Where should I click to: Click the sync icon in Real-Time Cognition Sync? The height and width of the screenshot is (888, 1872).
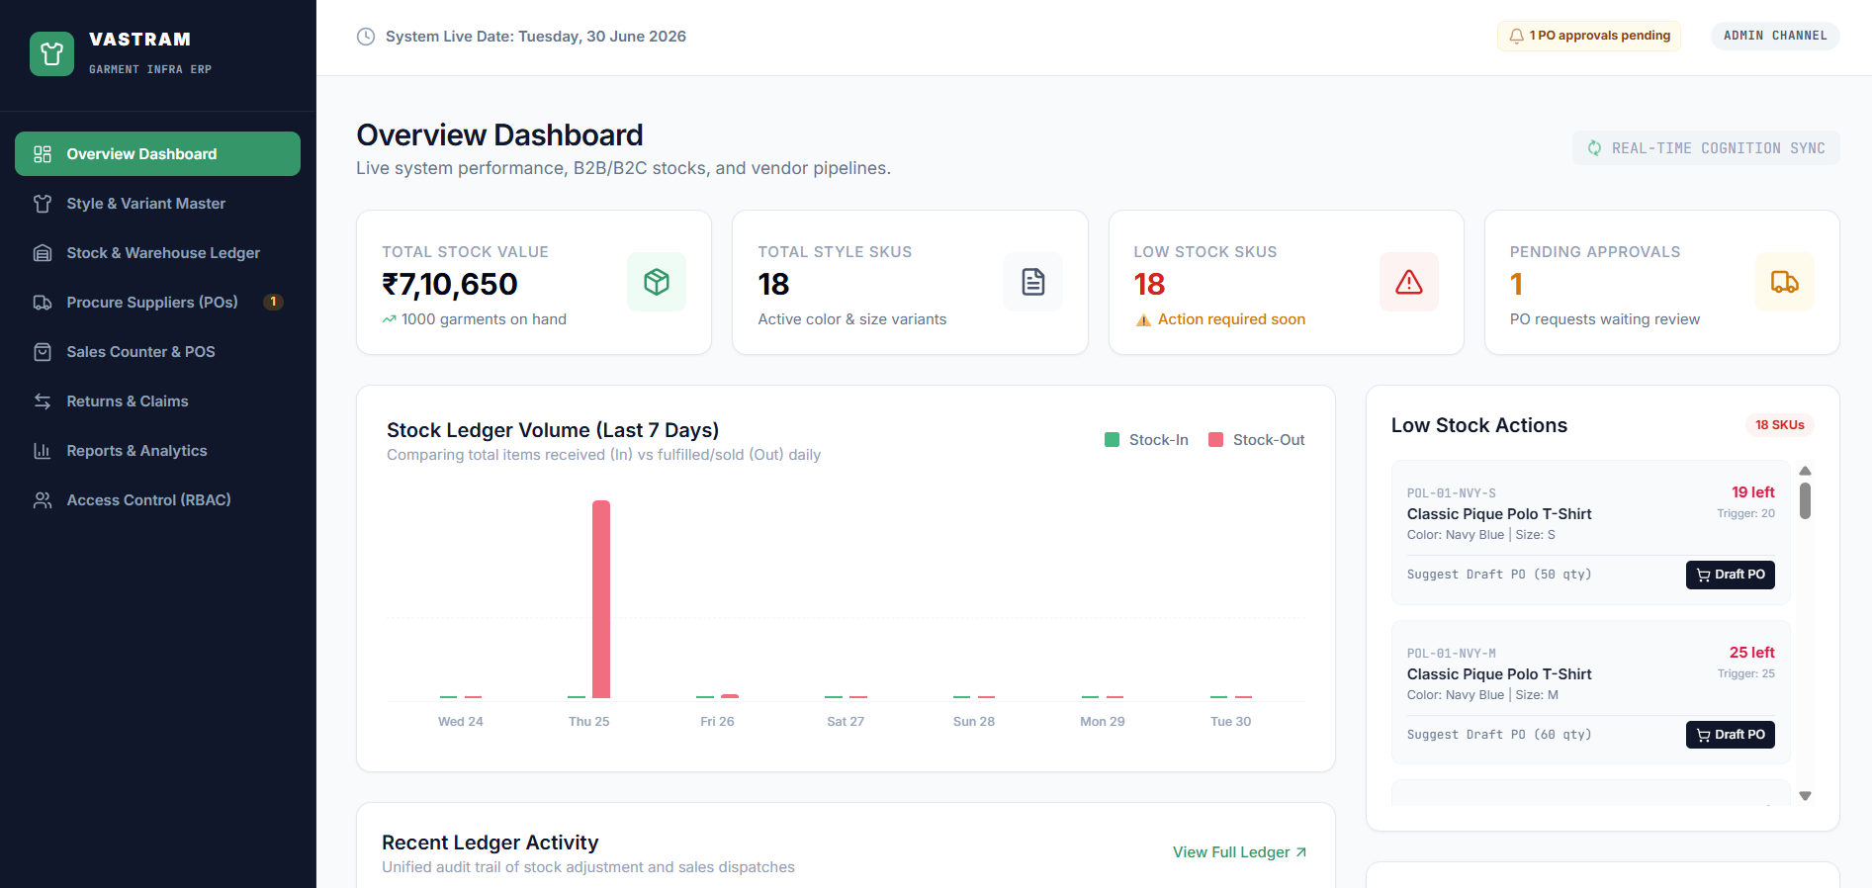coord(1594,148)
